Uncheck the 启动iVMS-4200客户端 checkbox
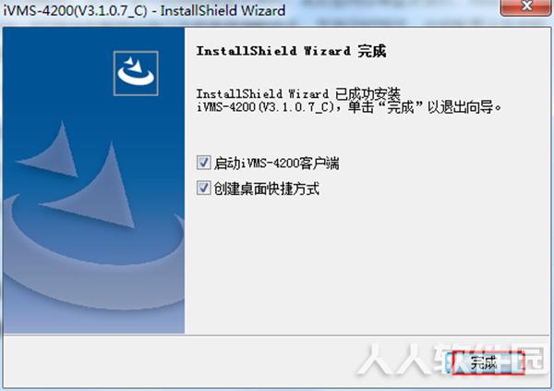 pos(203,163)
